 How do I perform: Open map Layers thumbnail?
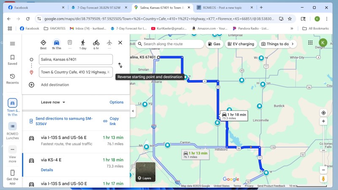tap(145, 172)
